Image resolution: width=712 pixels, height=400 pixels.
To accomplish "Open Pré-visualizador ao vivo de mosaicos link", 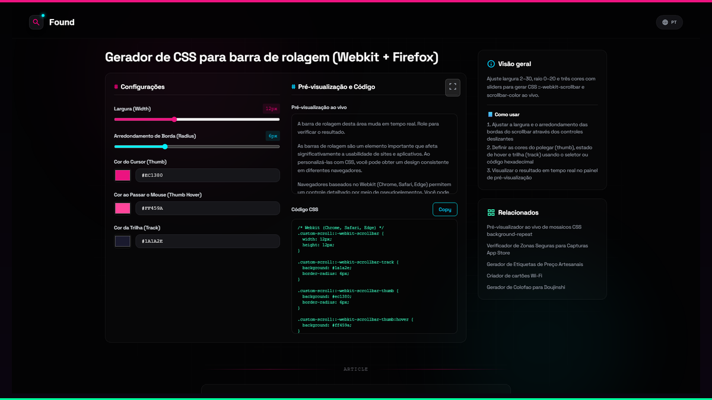I will pos(534,231).
